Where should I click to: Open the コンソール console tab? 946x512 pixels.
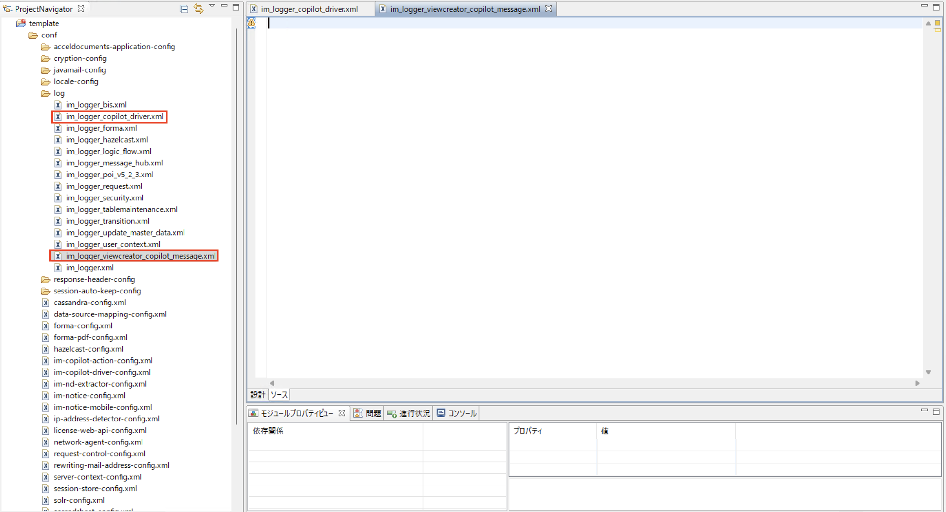pos(457,413)
